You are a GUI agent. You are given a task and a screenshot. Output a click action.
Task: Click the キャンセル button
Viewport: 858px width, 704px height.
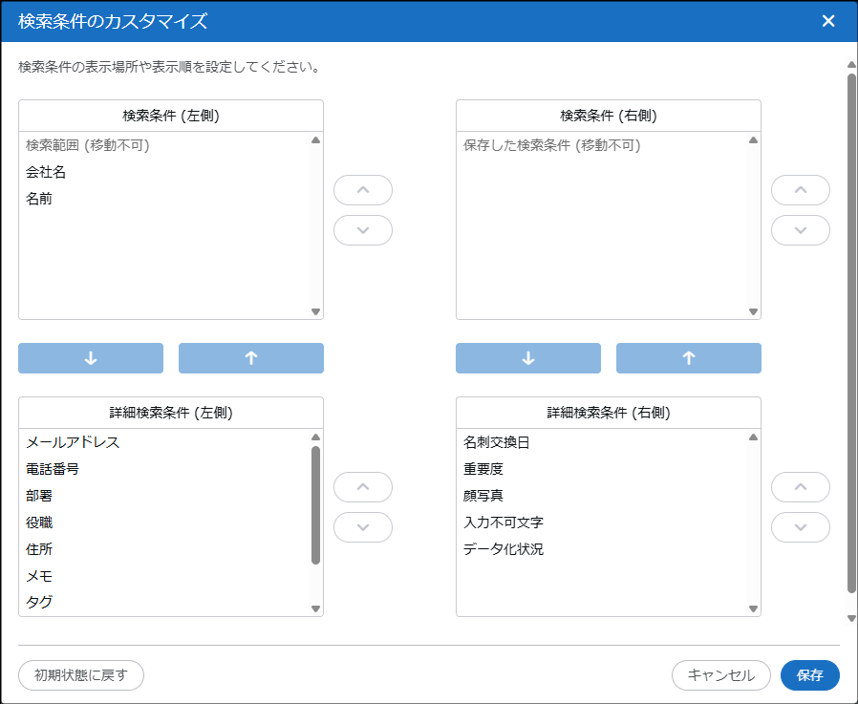point(720,675)
